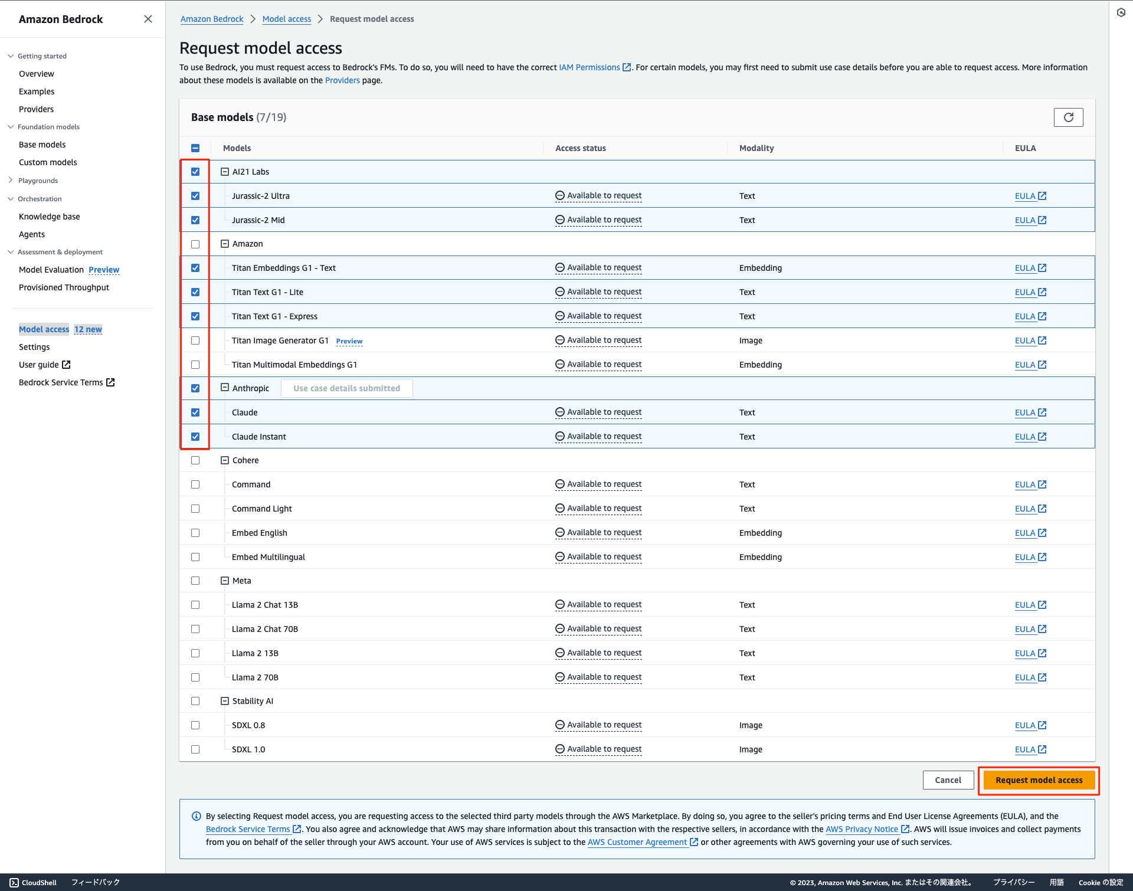The width and height of the screenshot is (1133, 891).
Task: Open Knowledge base in sidebar
Action: click(50, 217)
